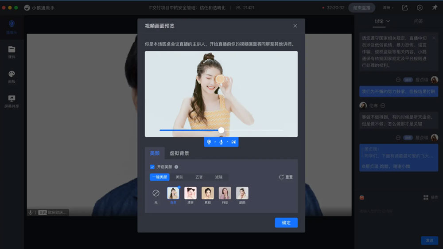Start 屏幕共享 screen sharing
The width and height of the screenshot is (443, 249).
pos(12,101)
